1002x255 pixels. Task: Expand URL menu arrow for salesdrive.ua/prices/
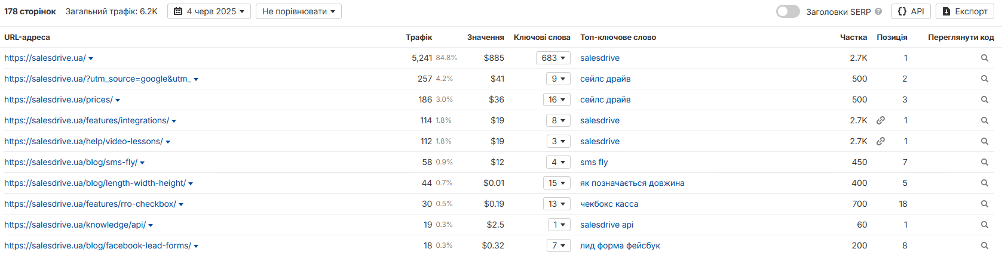(x=118, y=100)
